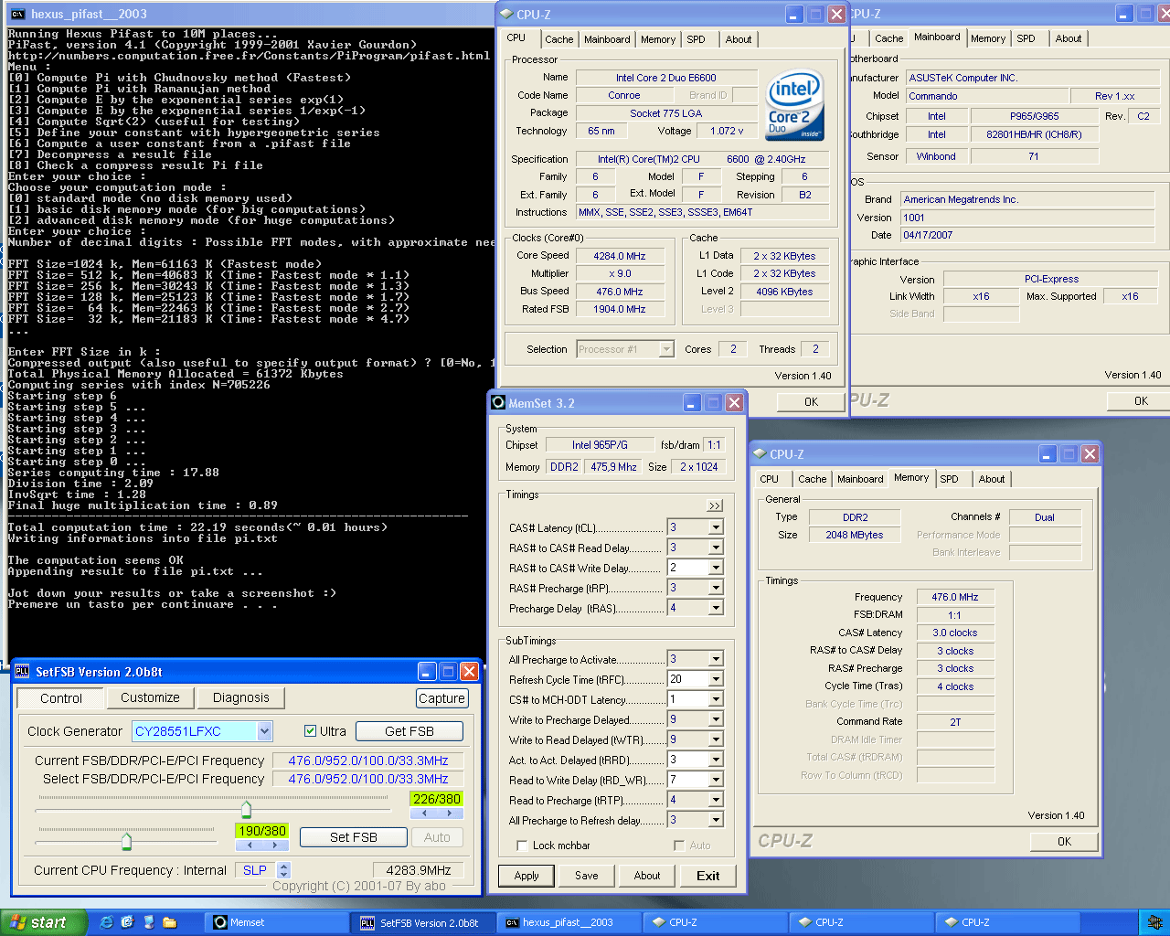This screenshot has height=936, width=1170.
Task: Click the hexus_pifast console title bar icon
Action: click(17, 14)
